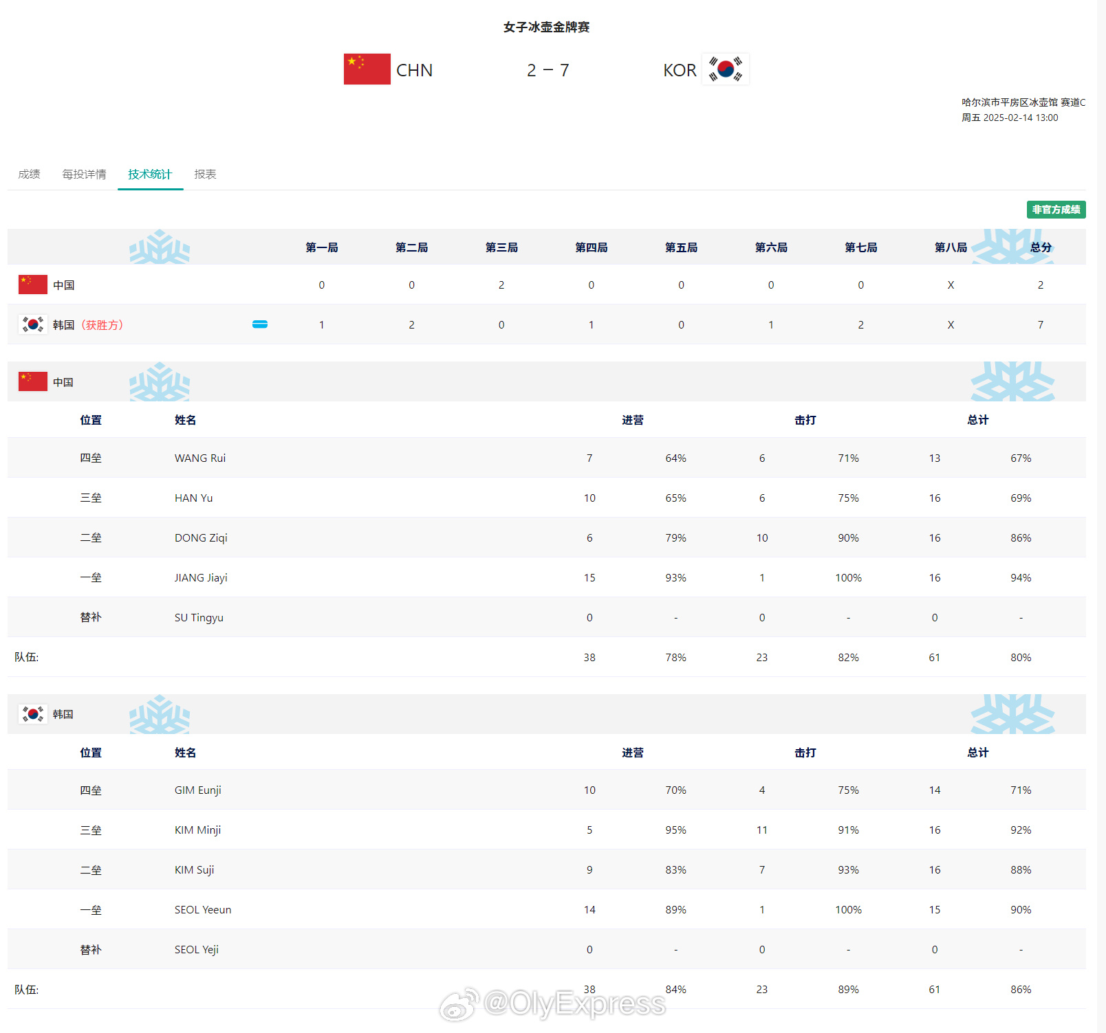
Task: Click the player name JIANG Jiayi
Action: 201,577
